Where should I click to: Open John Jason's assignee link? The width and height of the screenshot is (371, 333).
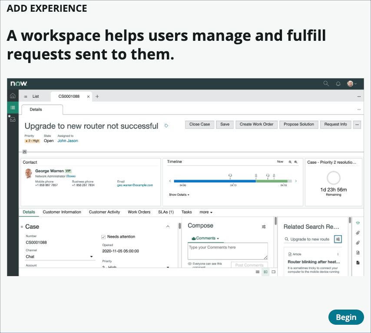pyautogui.click(x=67, y=141)
